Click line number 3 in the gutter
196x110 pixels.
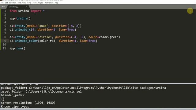(5, 18)
